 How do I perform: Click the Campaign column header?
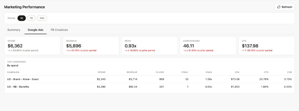point(13,72)
